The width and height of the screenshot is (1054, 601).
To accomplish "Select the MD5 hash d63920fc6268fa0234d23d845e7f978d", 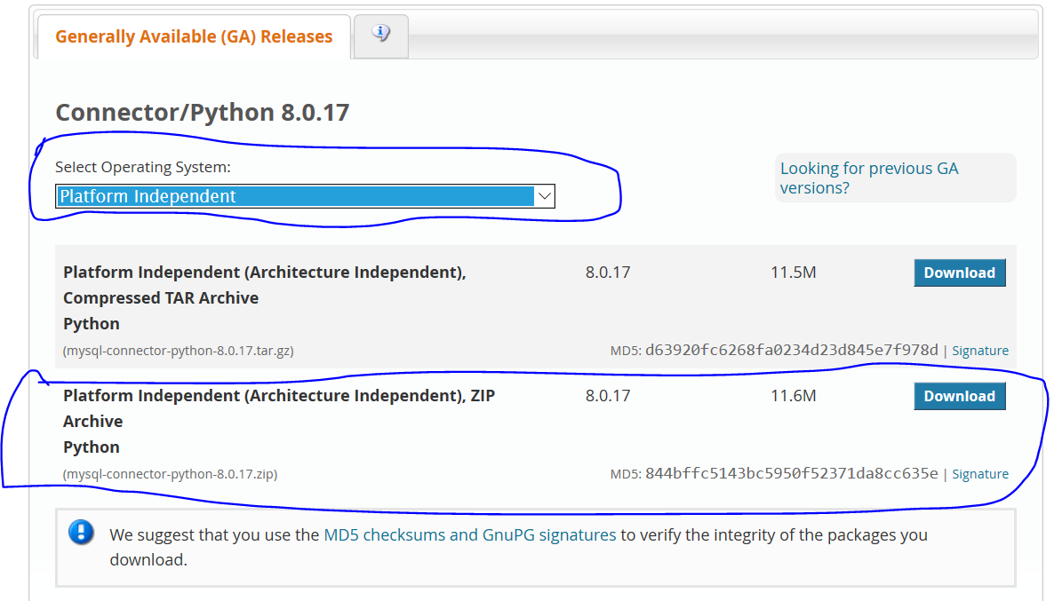I will click(x=791, y=350).
